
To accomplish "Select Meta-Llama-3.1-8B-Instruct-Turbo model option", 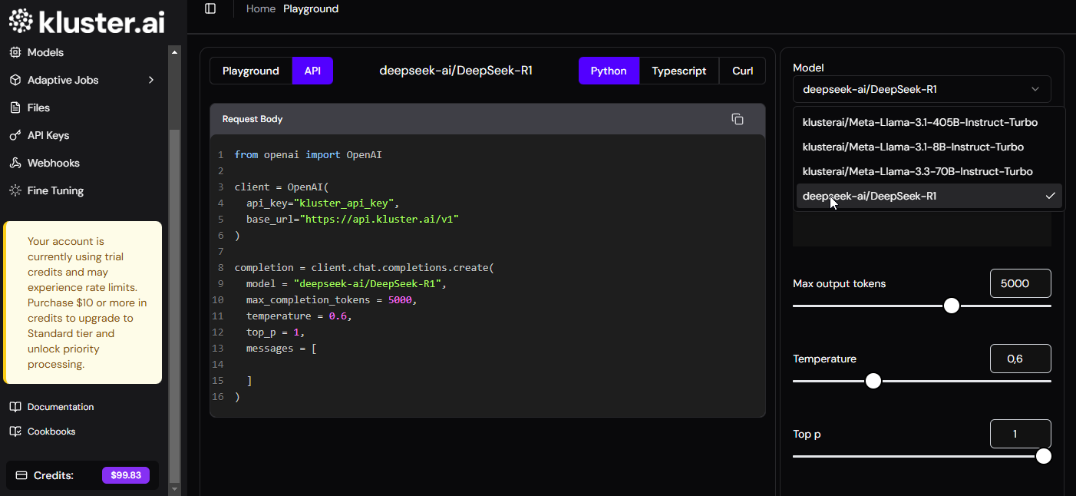I will 929,147.
